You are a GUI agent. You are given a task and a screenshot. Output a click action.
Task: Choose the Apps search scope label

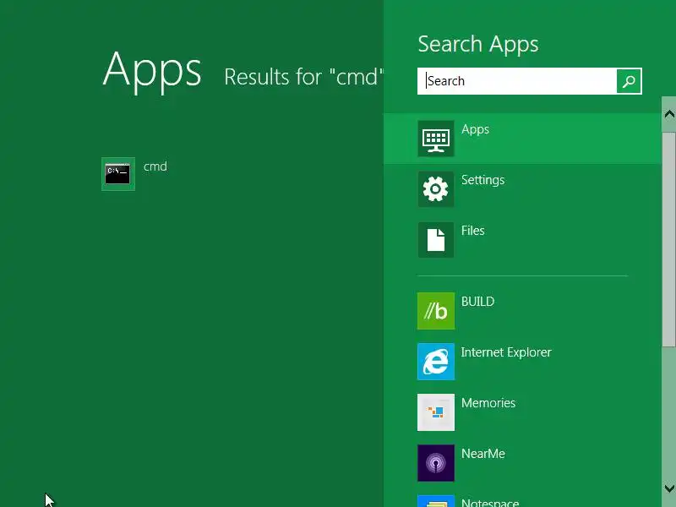click(x=475, y=129)
